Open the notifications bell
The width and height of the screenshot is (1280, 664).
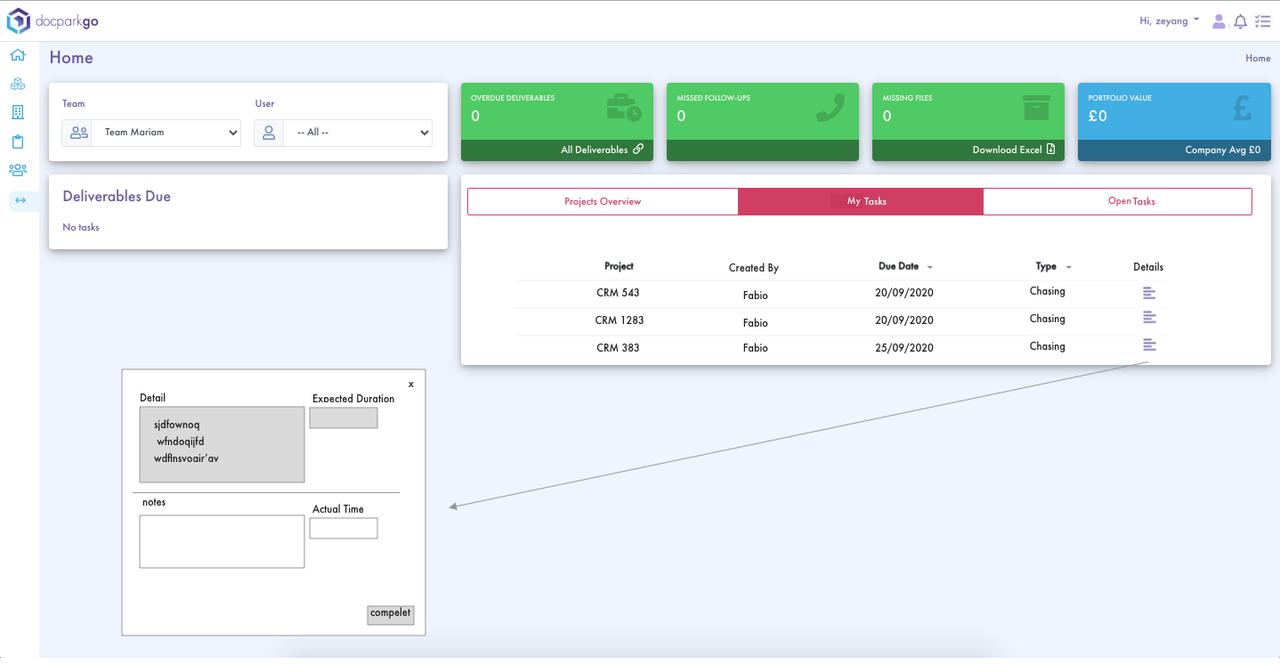[x=1240, y=21]
